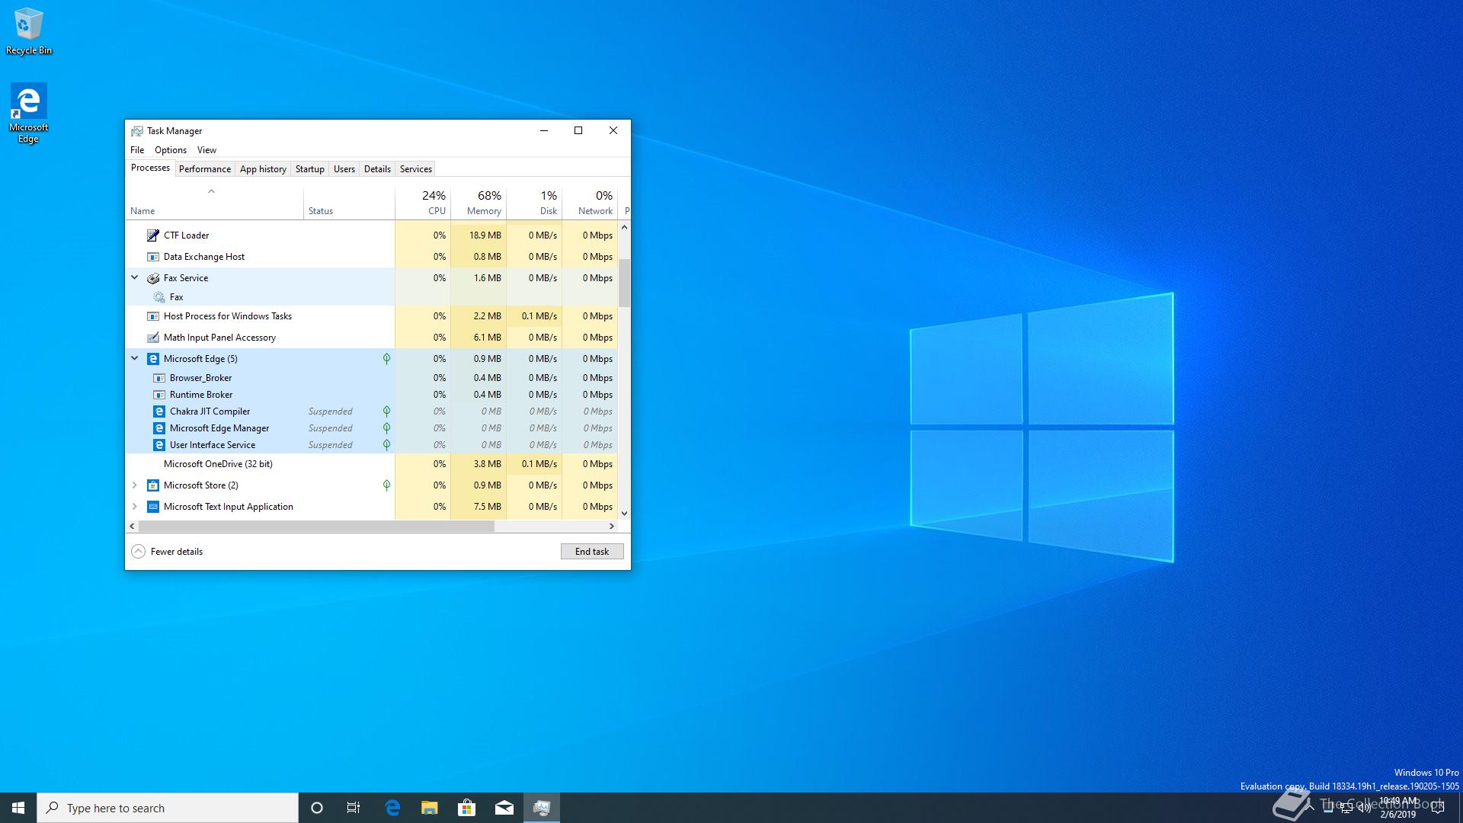Switch to the Users tab
This screenshot has width=1463, height=823.
point(344,169)
